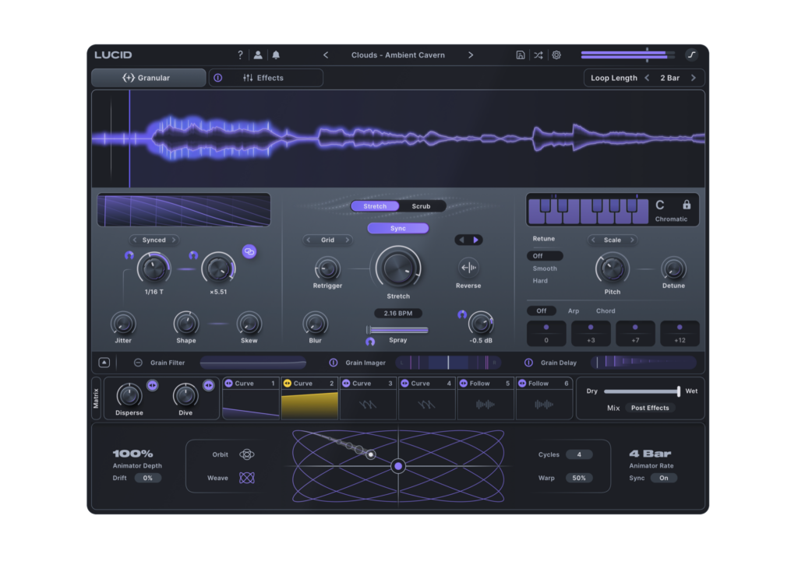The width and height of the screenshot is (798, 561).
Task: Click Curve 2 yellow modulator icon
Action: pyautogui.click(x=288, y=384)
